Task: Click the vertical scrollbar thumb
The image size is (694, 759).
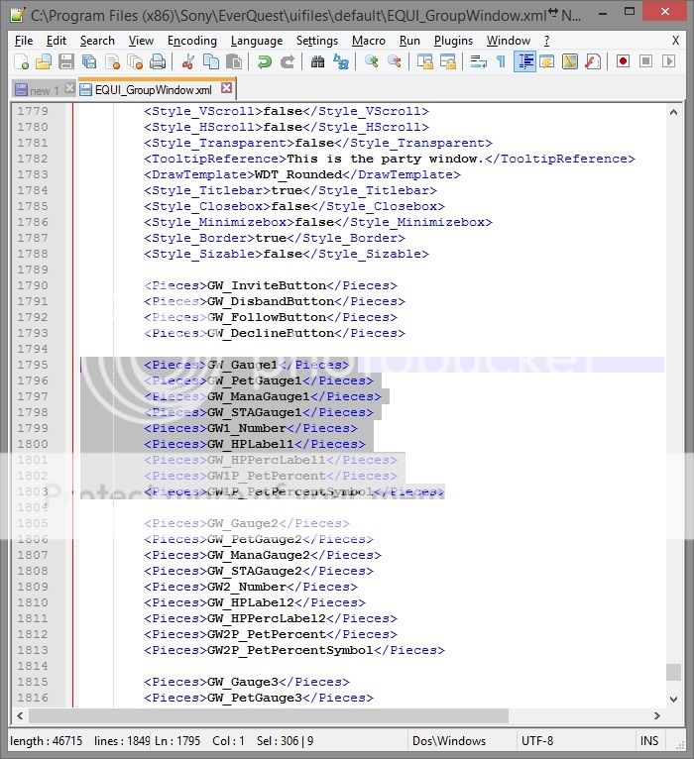Action: pos(673,672)
